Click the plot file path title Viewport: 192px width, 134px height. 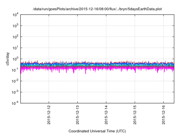[x=97, y=9]
